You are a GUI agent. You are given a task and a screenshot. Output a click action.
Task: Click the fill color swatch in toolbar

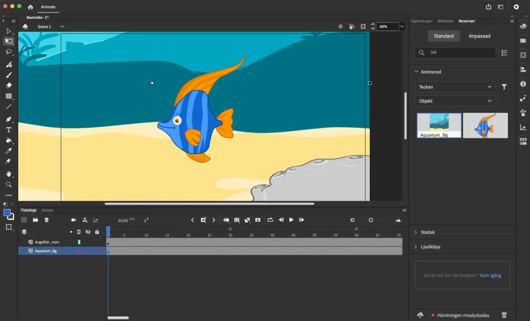click(7, 213)
